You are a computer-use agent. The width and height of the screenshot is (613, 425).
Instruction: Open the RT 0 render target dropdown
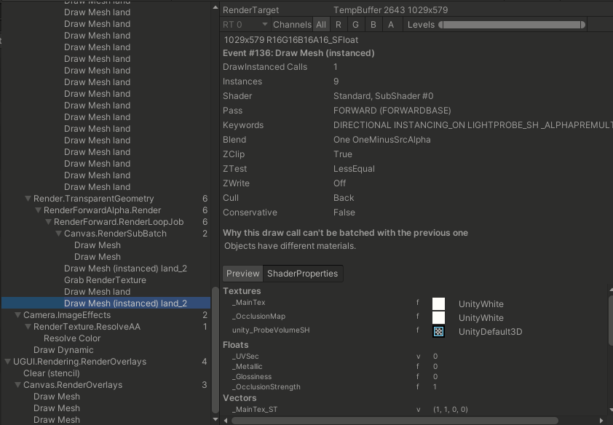[x=245, y=25]
